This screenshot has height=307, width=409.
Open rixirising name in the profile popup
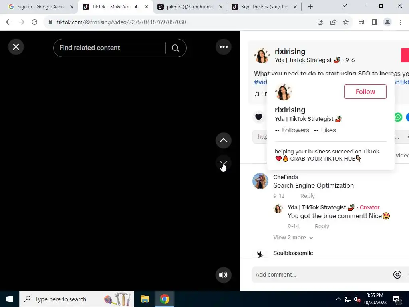coord(290,110)
